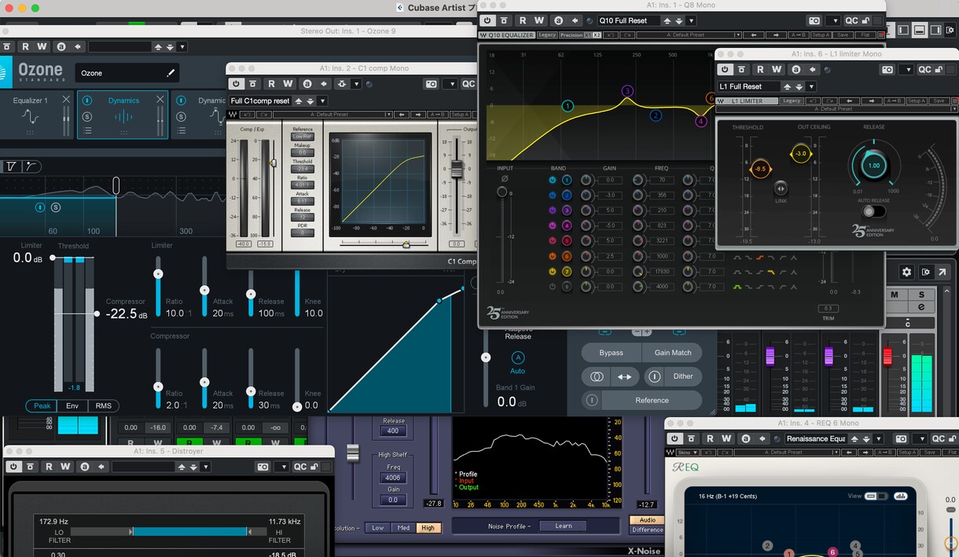The image size is (959, 557).
Task: Click L1 limiter Link arrows button
Action: click(x=781, y=188)
